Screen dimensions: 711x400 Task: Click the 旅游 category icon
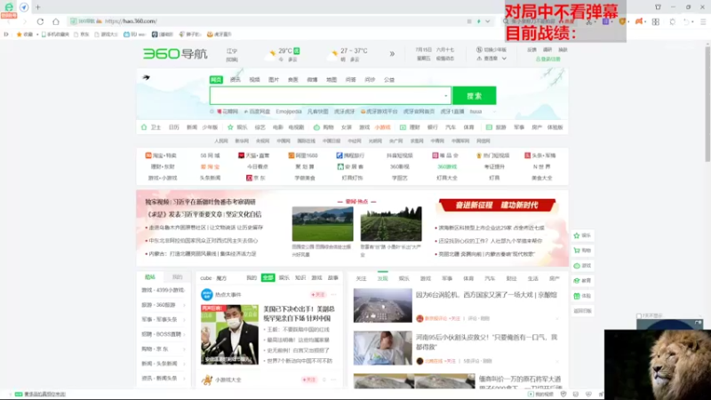tap(489, 127)
